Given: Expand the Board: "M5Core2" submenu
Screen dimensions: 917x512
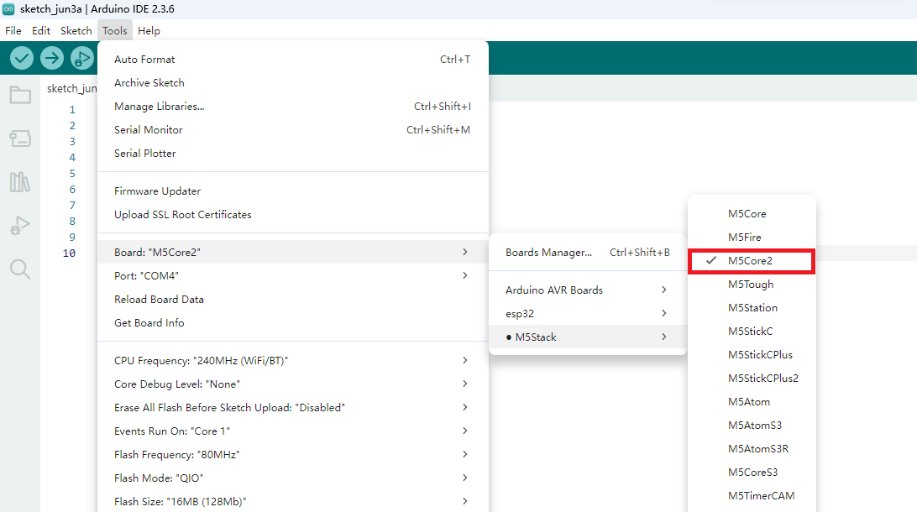Looking at the screenshot, I should [x=292, y=252].
